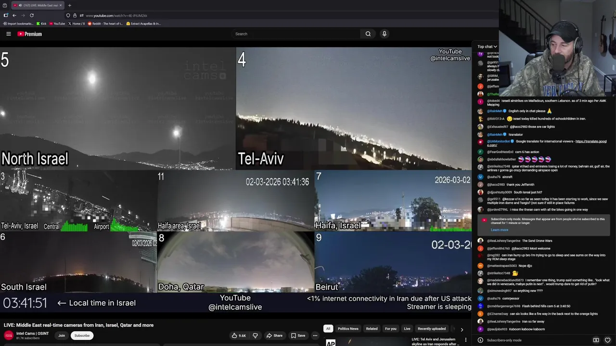The image size is (616, 346).
Task: Open Extract Acapellas bookmark
Action: click(143, 24)
